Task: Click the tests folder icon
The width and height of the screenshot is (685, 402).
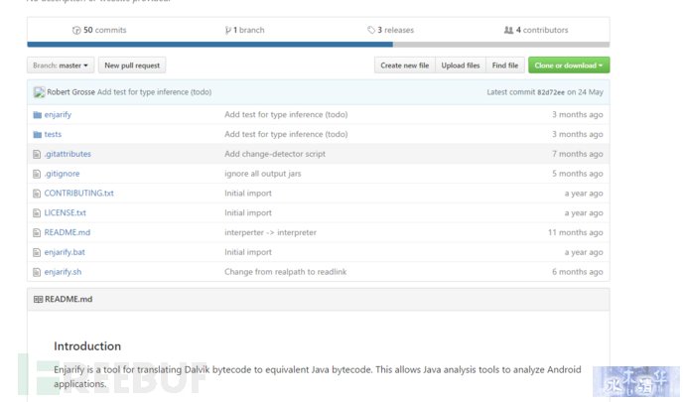Action: pyautogui.click(x=37, y=135)
